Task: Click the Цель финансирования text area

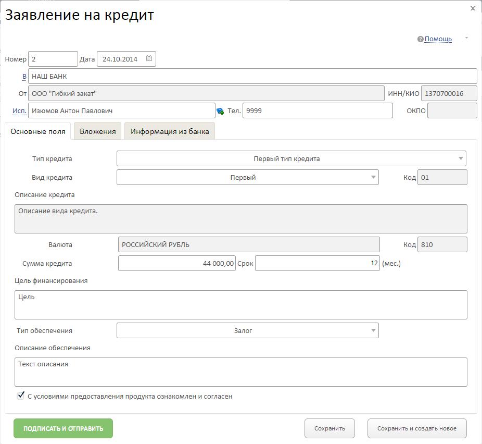Action: click(240, 305)
